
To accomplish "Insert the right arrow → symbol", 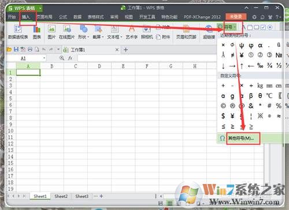I will [232, 66].
